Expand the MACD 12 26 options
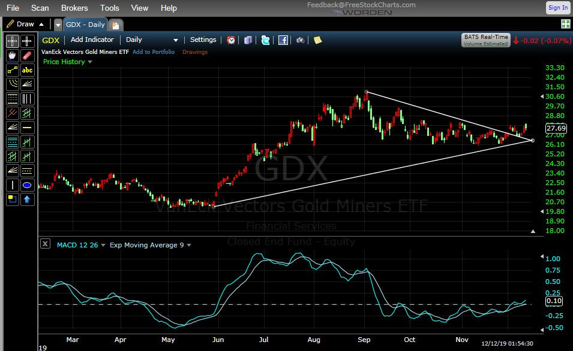The width and height of the screenshot is (573, 351). tap(103, 245)
